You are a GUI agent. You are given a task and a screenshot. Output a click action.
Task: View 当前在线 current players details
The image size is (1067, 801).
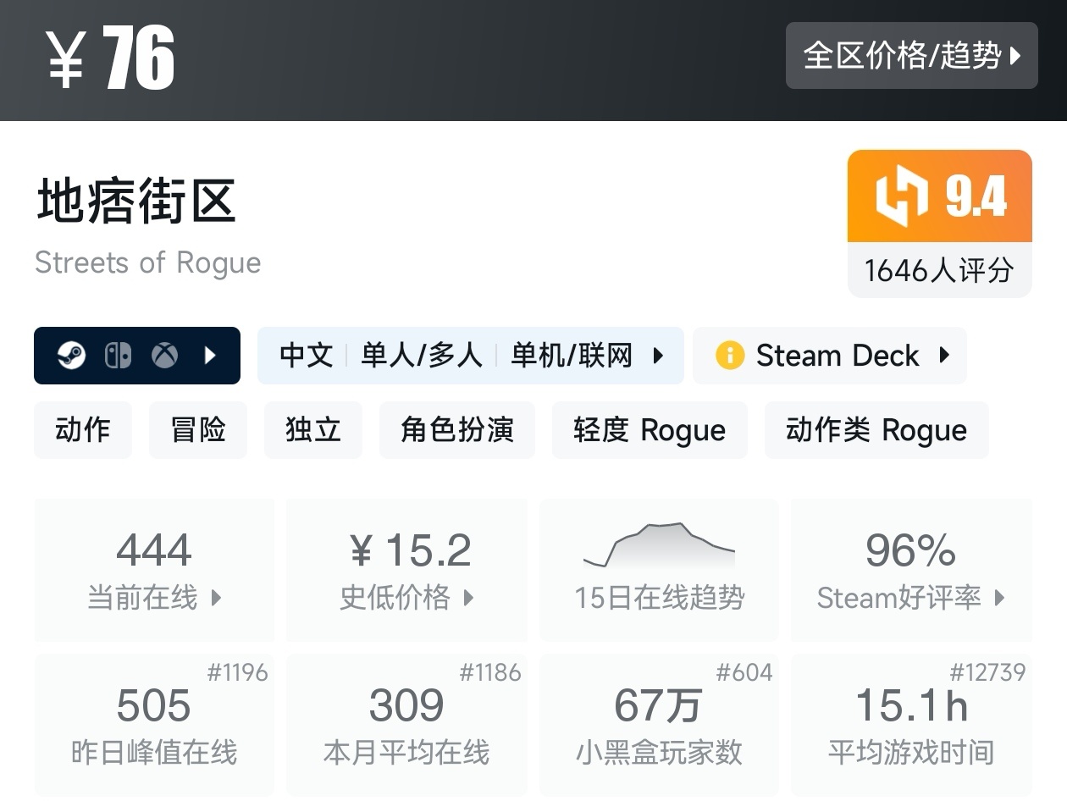154,570
